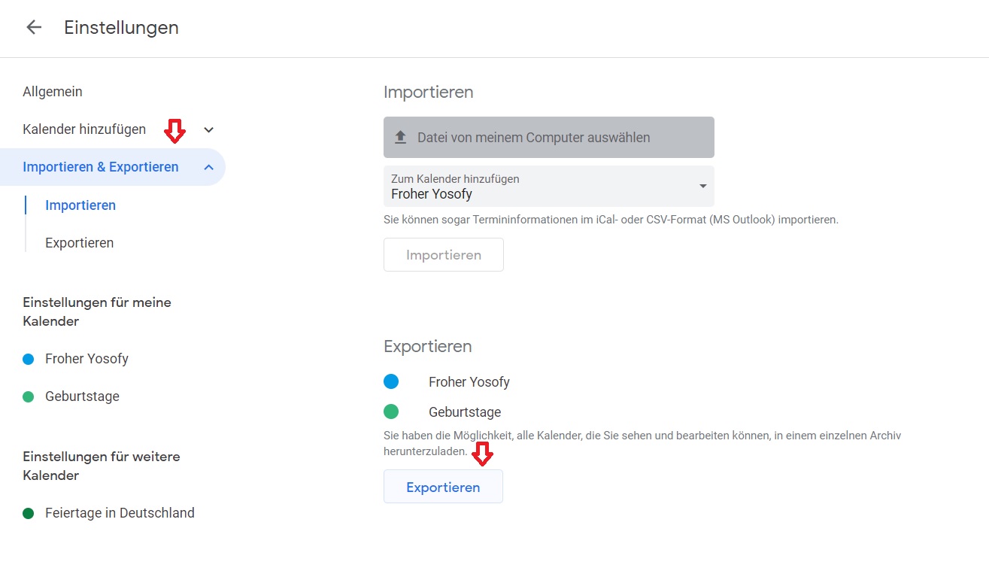The image size is (989, 574).
Task: Click the blue Exportieren button
Action: point(443,487)
